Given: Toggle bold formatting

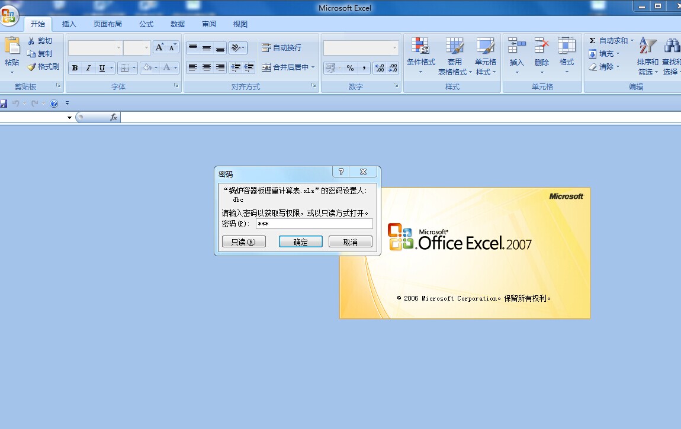Looking at the screenshot, I should (75, 68).
